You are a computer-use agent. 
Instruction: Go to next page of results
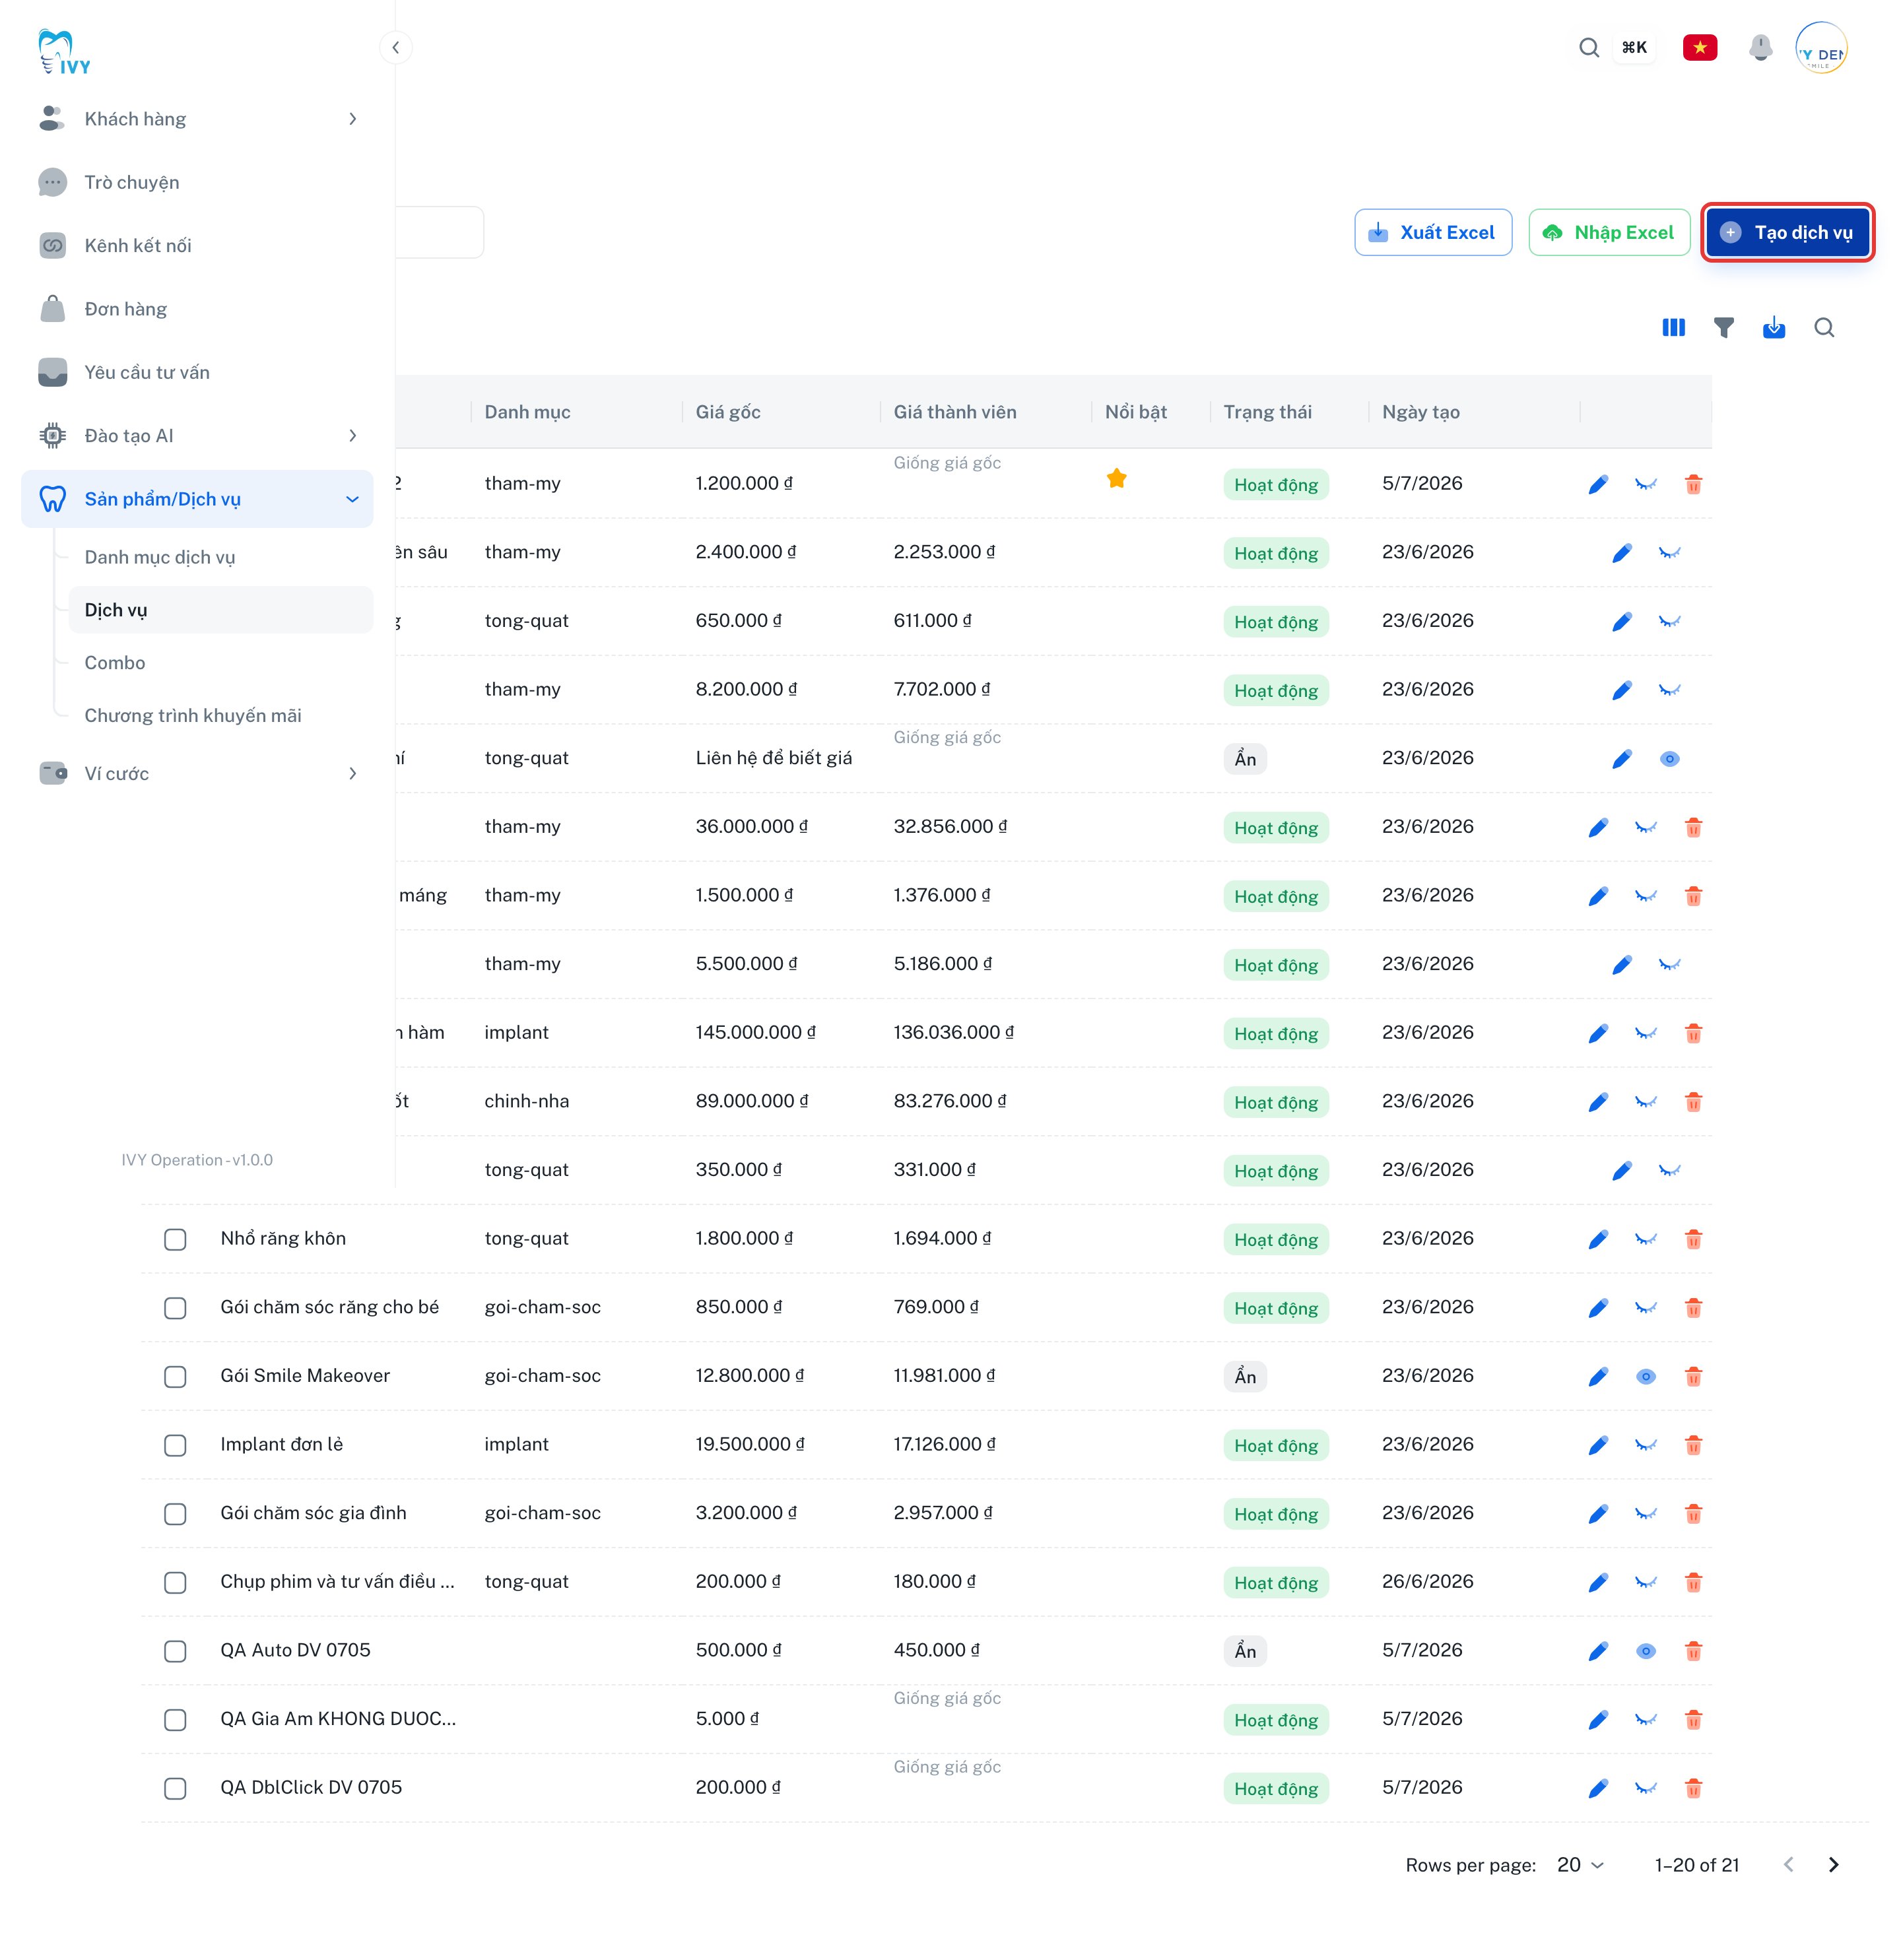point(1833,1864)
